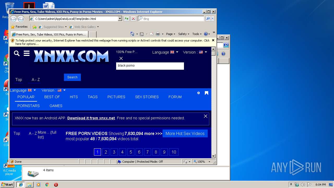
Task: Switch to the GAMES section tab
Action: [x=56, y=106]
